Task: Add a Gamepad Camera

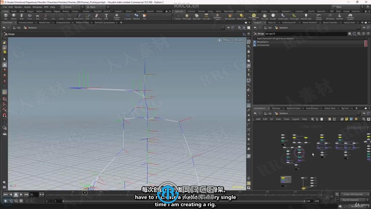Action: [x=350, y=17]
